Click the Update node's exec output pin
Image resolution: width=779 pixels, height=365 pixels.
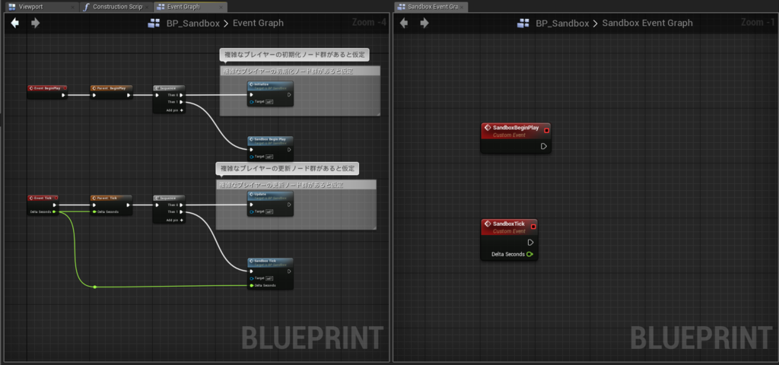pyautogui.click(x=289, y=204)
